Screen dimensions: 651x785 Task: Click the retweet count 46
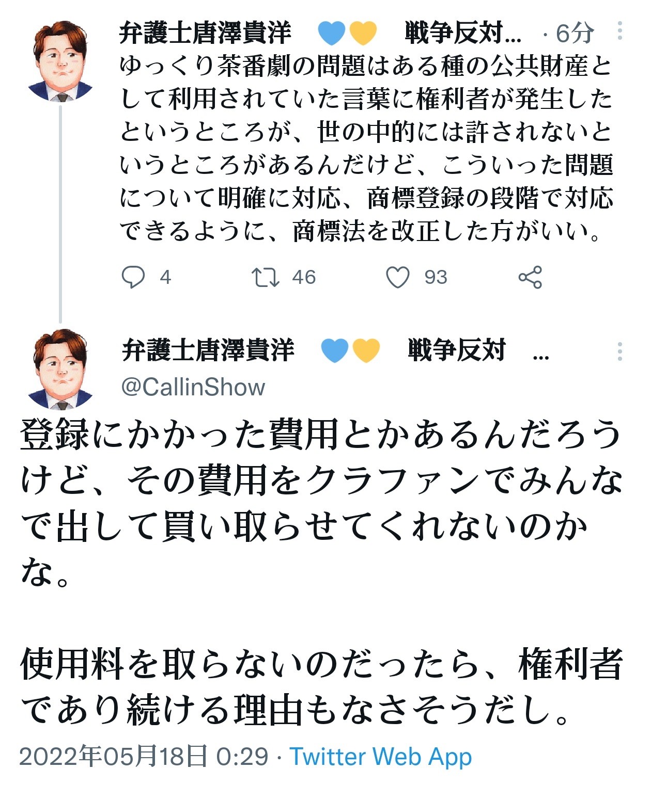click(304, 277)
